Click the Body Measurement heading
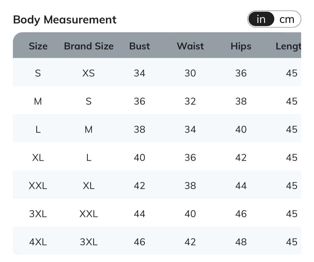Viewport: 314px width, 262px height. 65,20
